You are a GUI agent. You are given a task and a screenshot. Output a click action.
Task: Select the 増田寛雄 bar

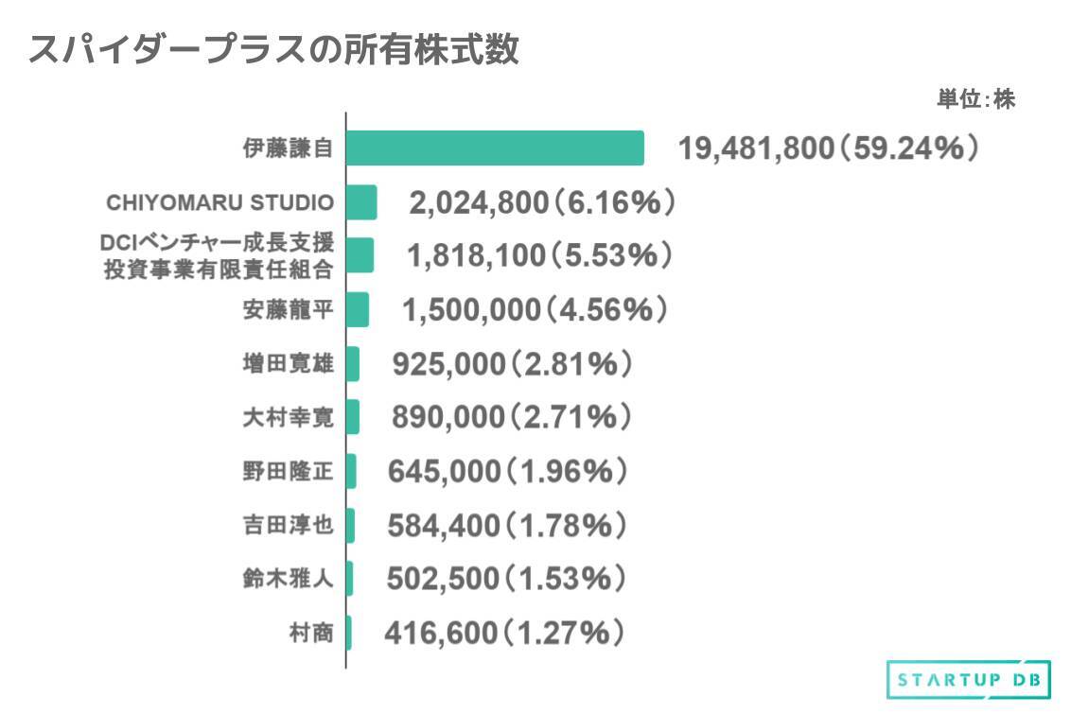pyautogui.click(x=353, y=363)
